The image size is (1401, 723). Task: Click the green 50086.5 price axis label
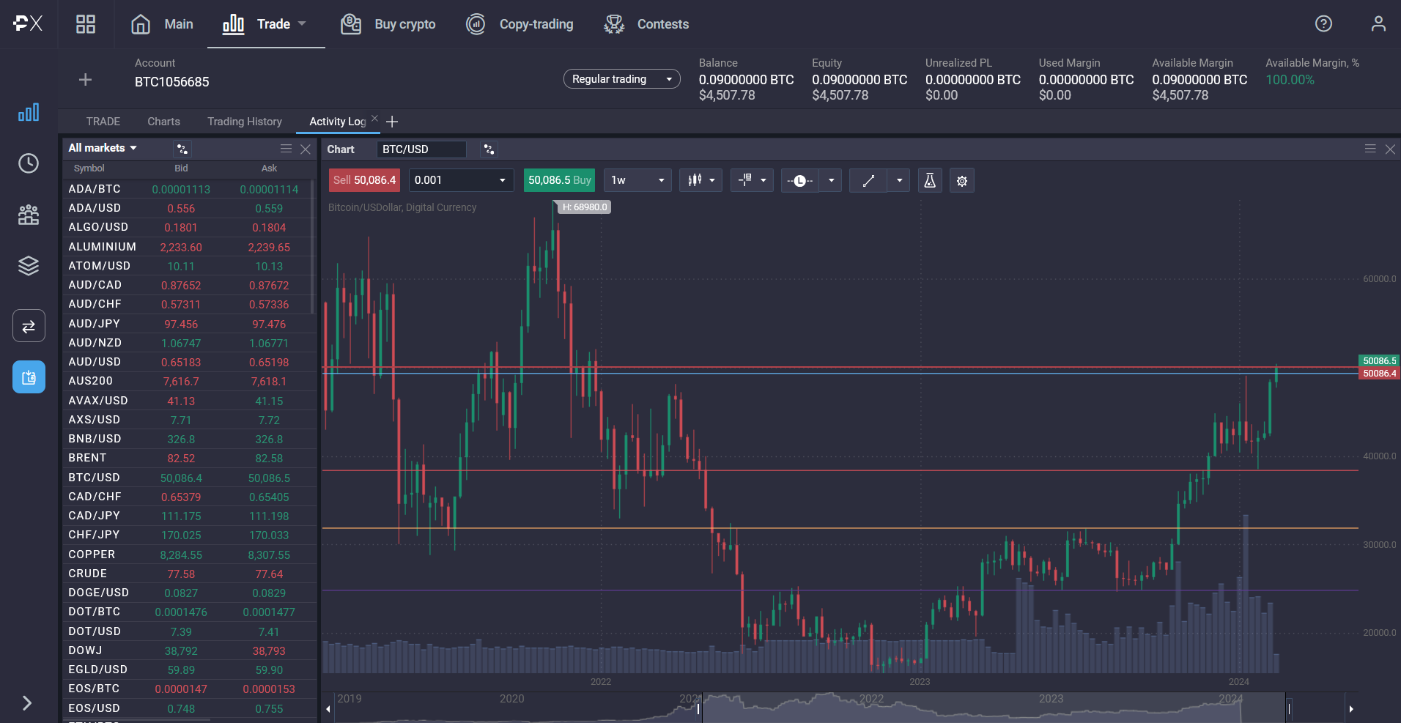pos(1379,361)
